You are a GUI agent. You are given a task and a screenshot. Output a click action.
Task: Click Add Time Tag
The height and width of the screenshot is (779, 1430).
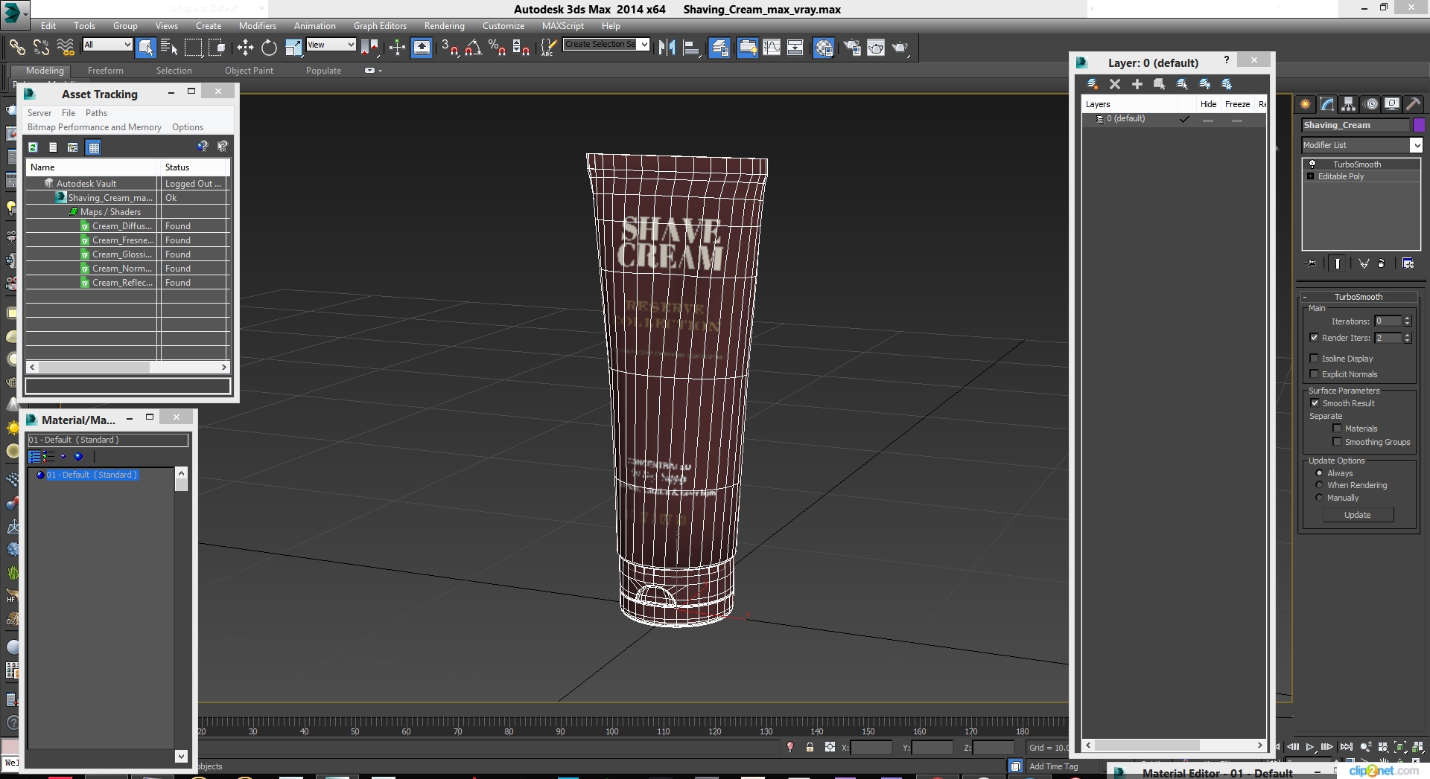tap(1053, 766)
